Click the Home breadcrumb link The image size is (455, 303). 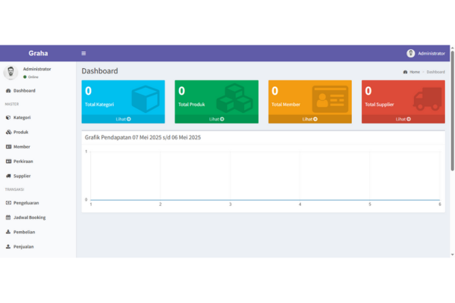click(414, 72)
